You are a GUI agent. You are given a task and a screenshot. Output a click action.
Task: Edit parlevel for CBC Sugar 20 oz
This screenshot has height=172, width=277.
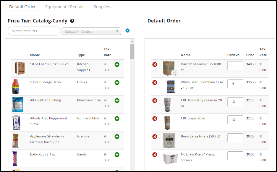click(235, 120)
